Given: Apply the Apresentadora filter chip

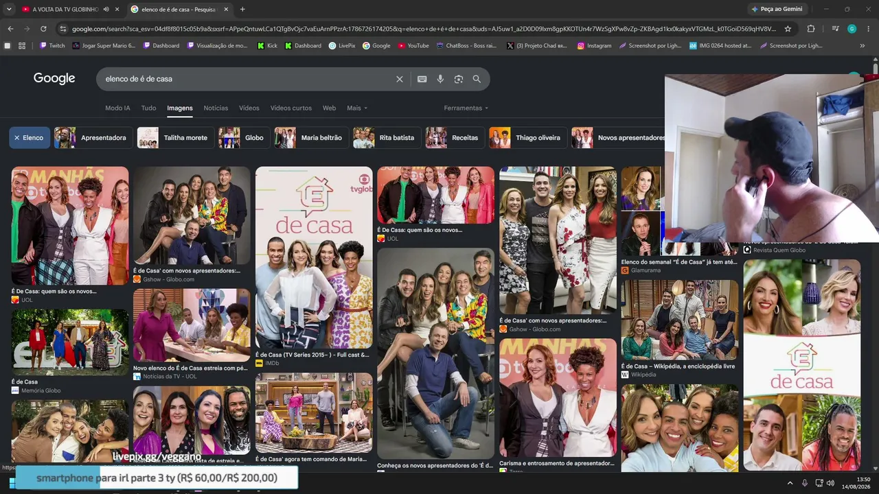Looking at the screenshot, I should pyautogui.click(x=92, y=137).
